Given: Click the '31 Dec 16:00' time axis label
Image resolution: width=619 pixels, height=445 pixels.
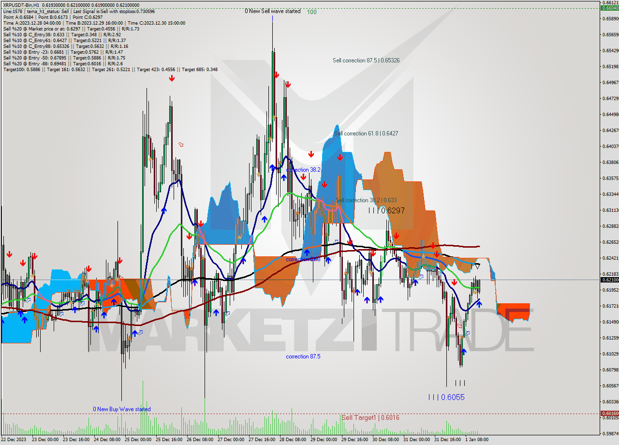Looking at the screenshot, I should pos(447,440).
